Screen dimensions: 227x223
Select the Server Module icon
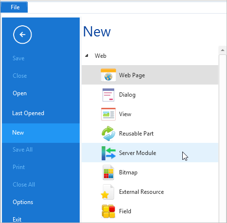pos(108,153)
